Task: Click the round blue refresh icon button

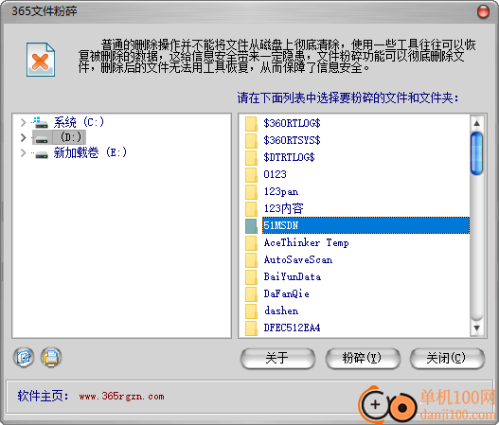Action: click(x=24, y=357)
